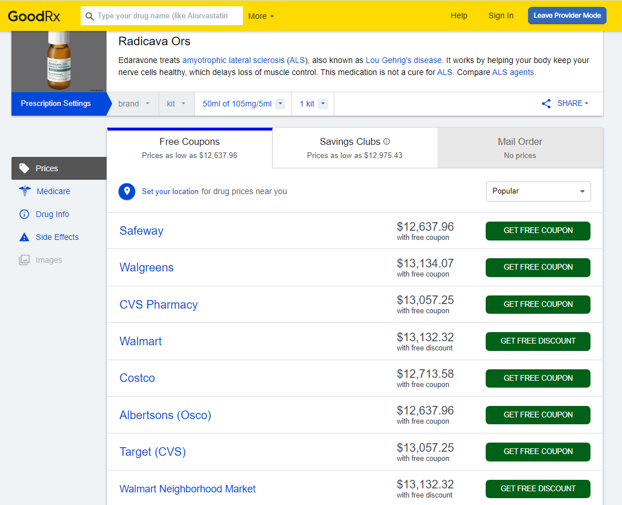Click the Costco price $12,713.58
Image resolution: width=622 pixels, height=505 pixels.
[x=425, y=374]
